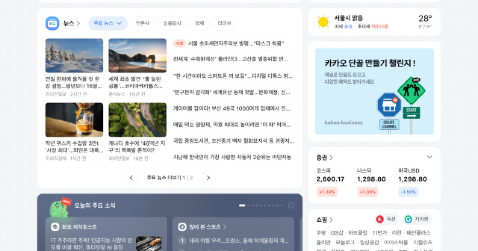This screenshot has height=251, width=478.
Task: Click the green high-five sign in banner
Action: tap(411, 90)
